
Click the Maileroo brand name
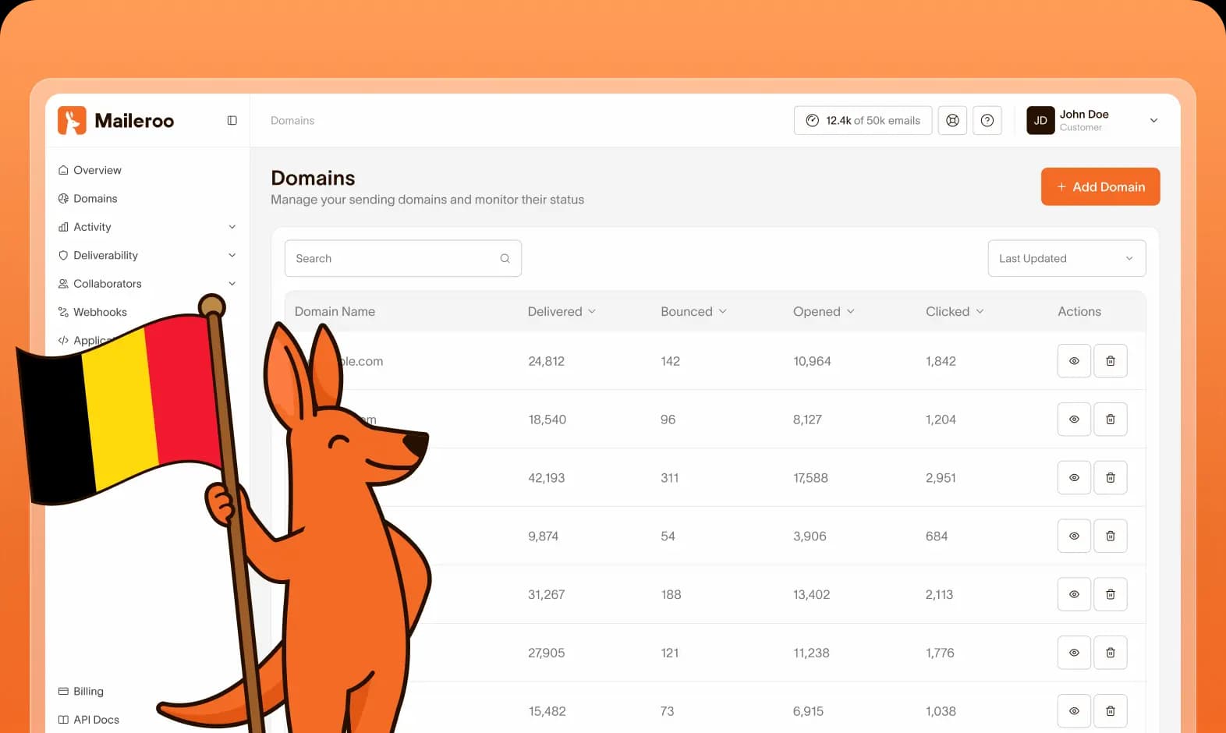(x=134, y=120)
